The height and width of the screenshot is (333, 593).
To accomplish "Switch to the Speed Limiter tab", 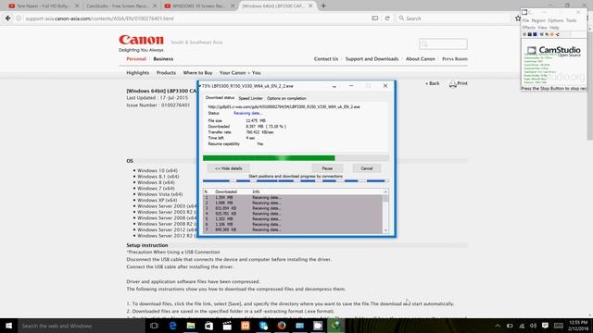I will pos(250,98).
